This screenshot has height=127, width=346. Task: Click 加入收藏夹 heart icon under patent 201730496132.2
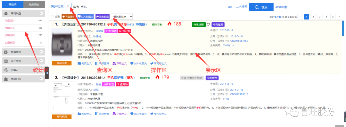[x=132, y=63]
